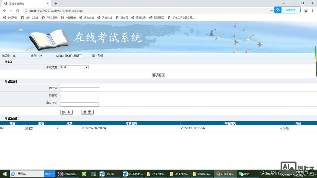Viewport: 317px width, 178px height.
Task: Click the 试卷 column header
Action: click(41, 123)
